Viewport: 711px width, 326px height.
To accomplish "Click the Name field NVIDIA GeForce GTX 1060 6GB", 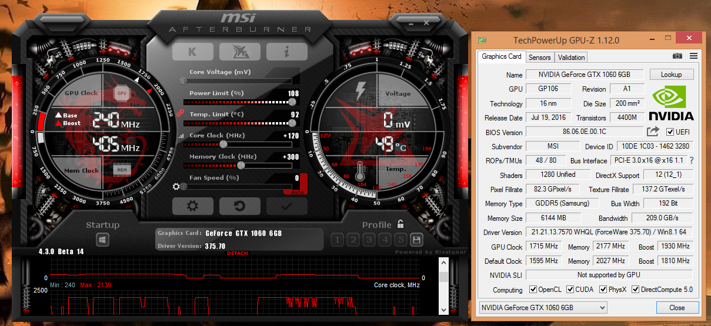I will (x=585, y=75).
